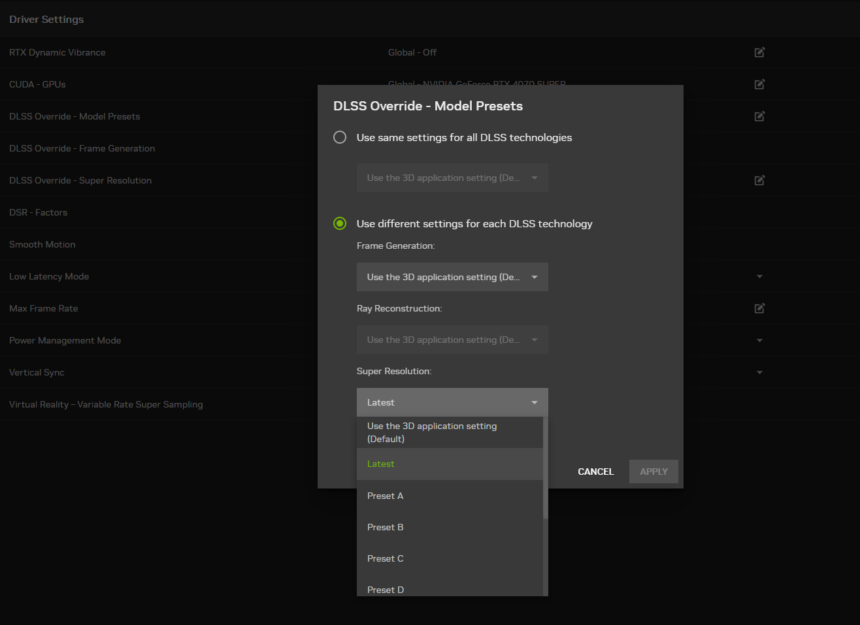Screen dimensions: 860x625
Task: Pick Preset C from the list
Action: point(450,558)
